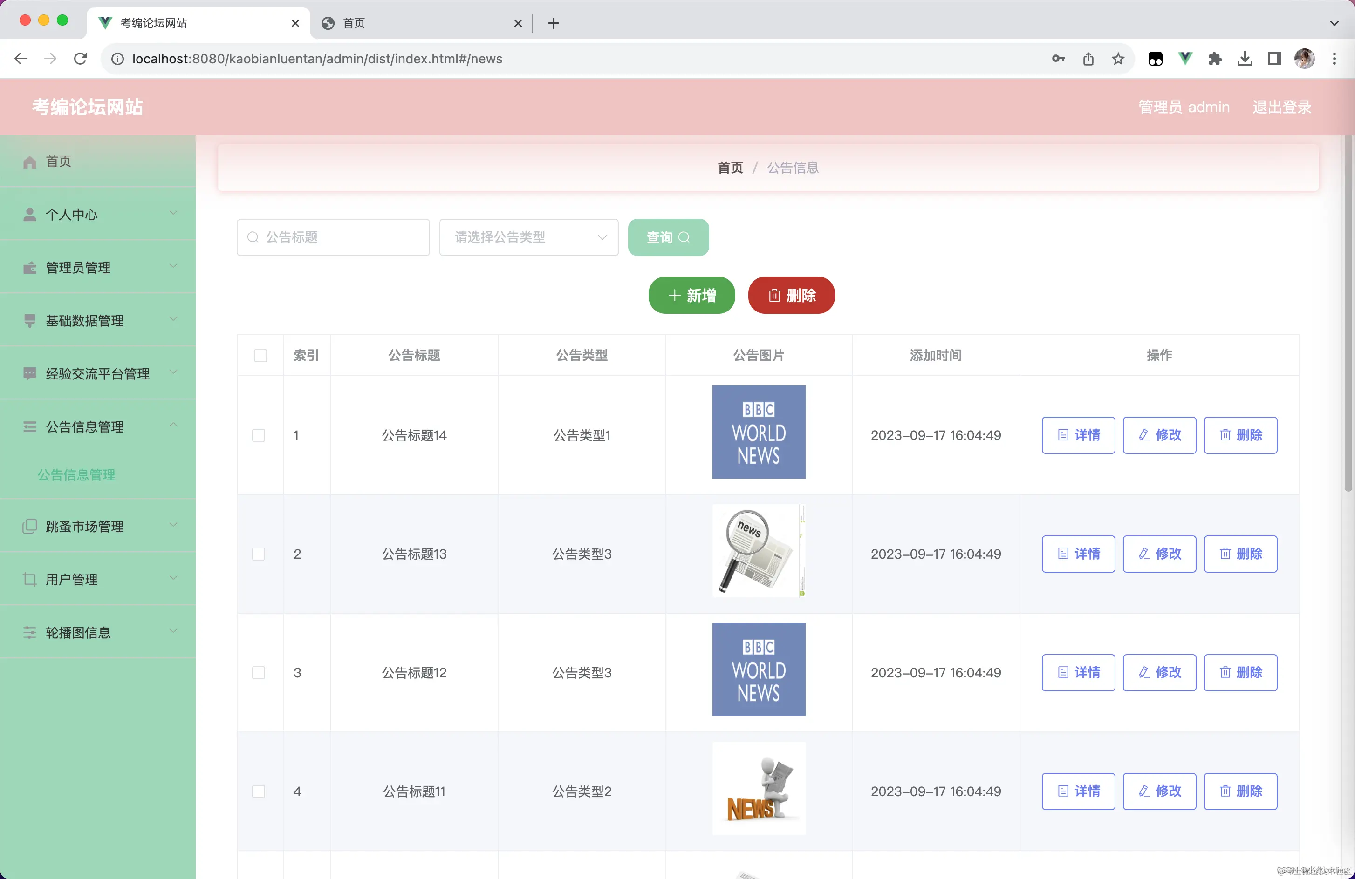Click the 用户管理 sidebar icon
Viewport: 1355px width, 879px height.
(x=30, y=579)
